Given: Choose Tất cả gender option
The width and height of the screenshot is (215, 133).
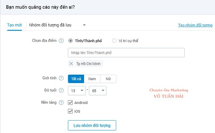Looking at the screenshot, I should pyautogui.click(x=76, y=79).
